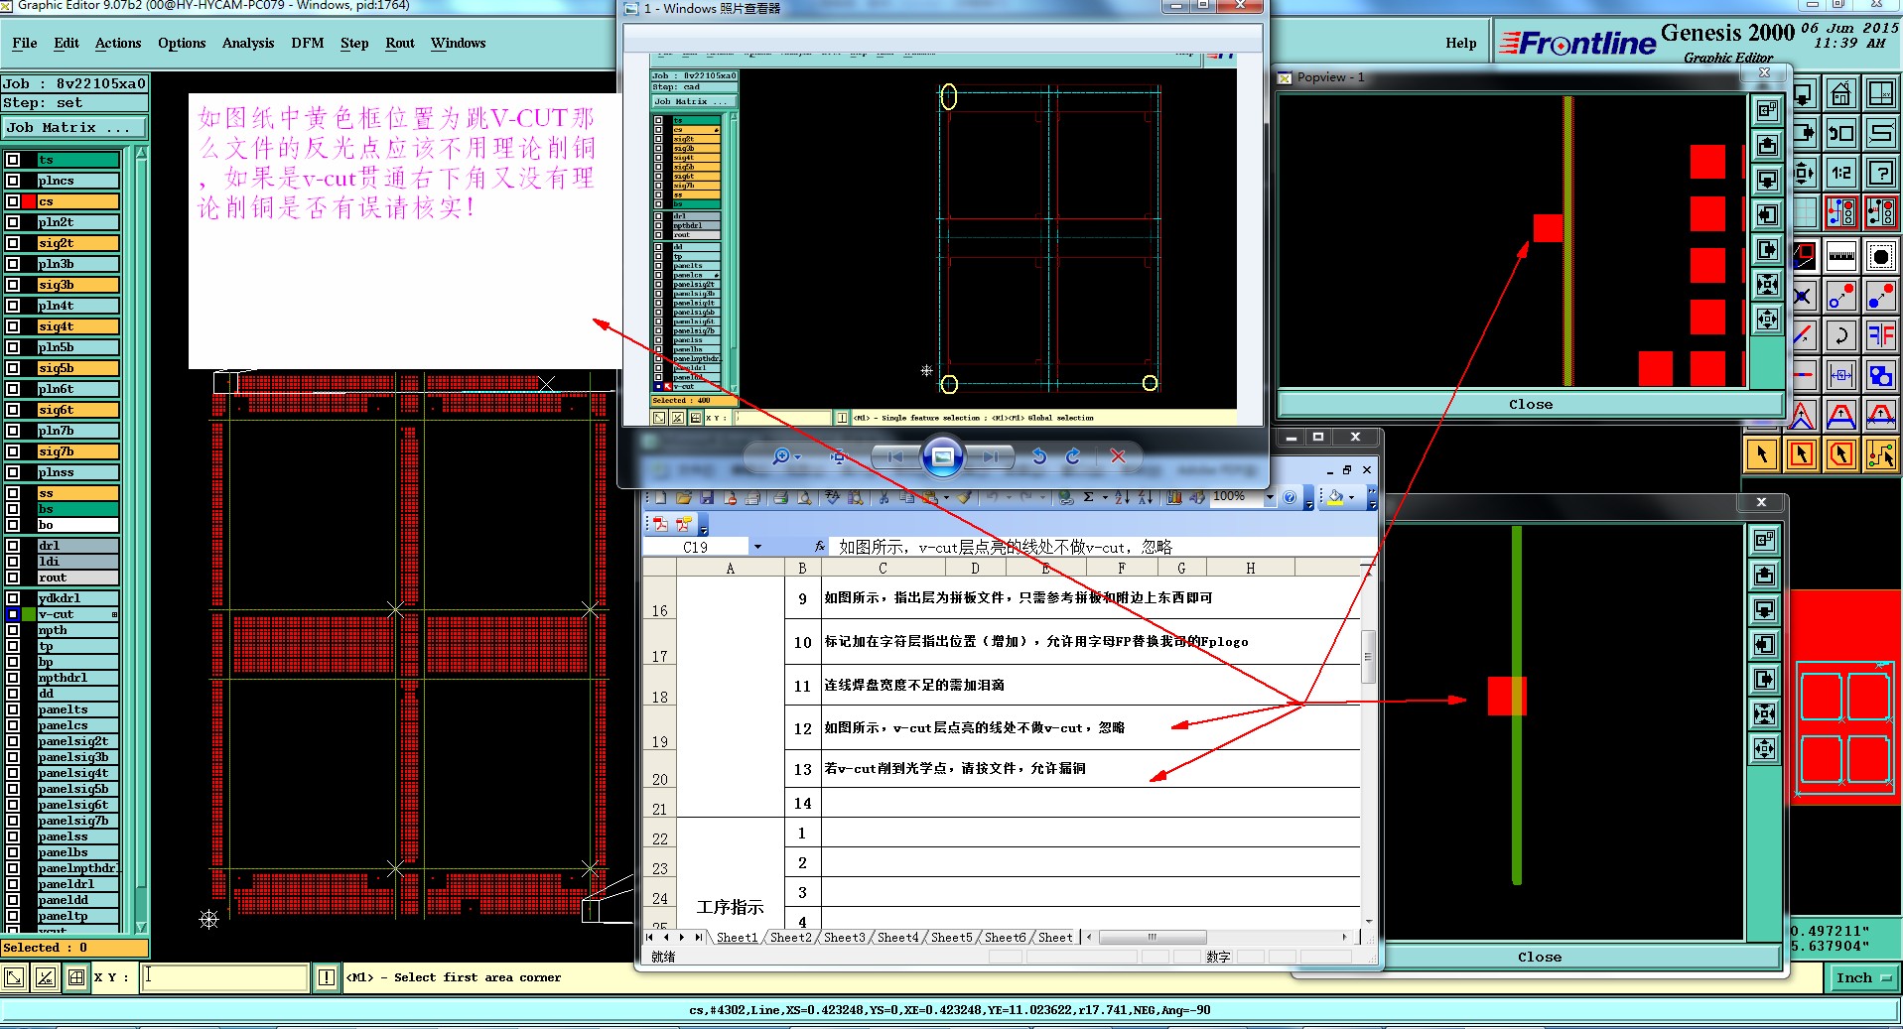Toggle the panelts layer checkbox
The image size is (1903, 1029).
[x=13, y=709]
